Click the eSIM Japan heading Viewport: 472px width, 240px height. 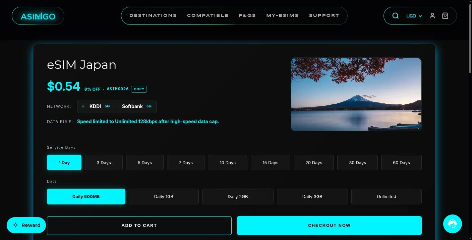tap(81, 65)
